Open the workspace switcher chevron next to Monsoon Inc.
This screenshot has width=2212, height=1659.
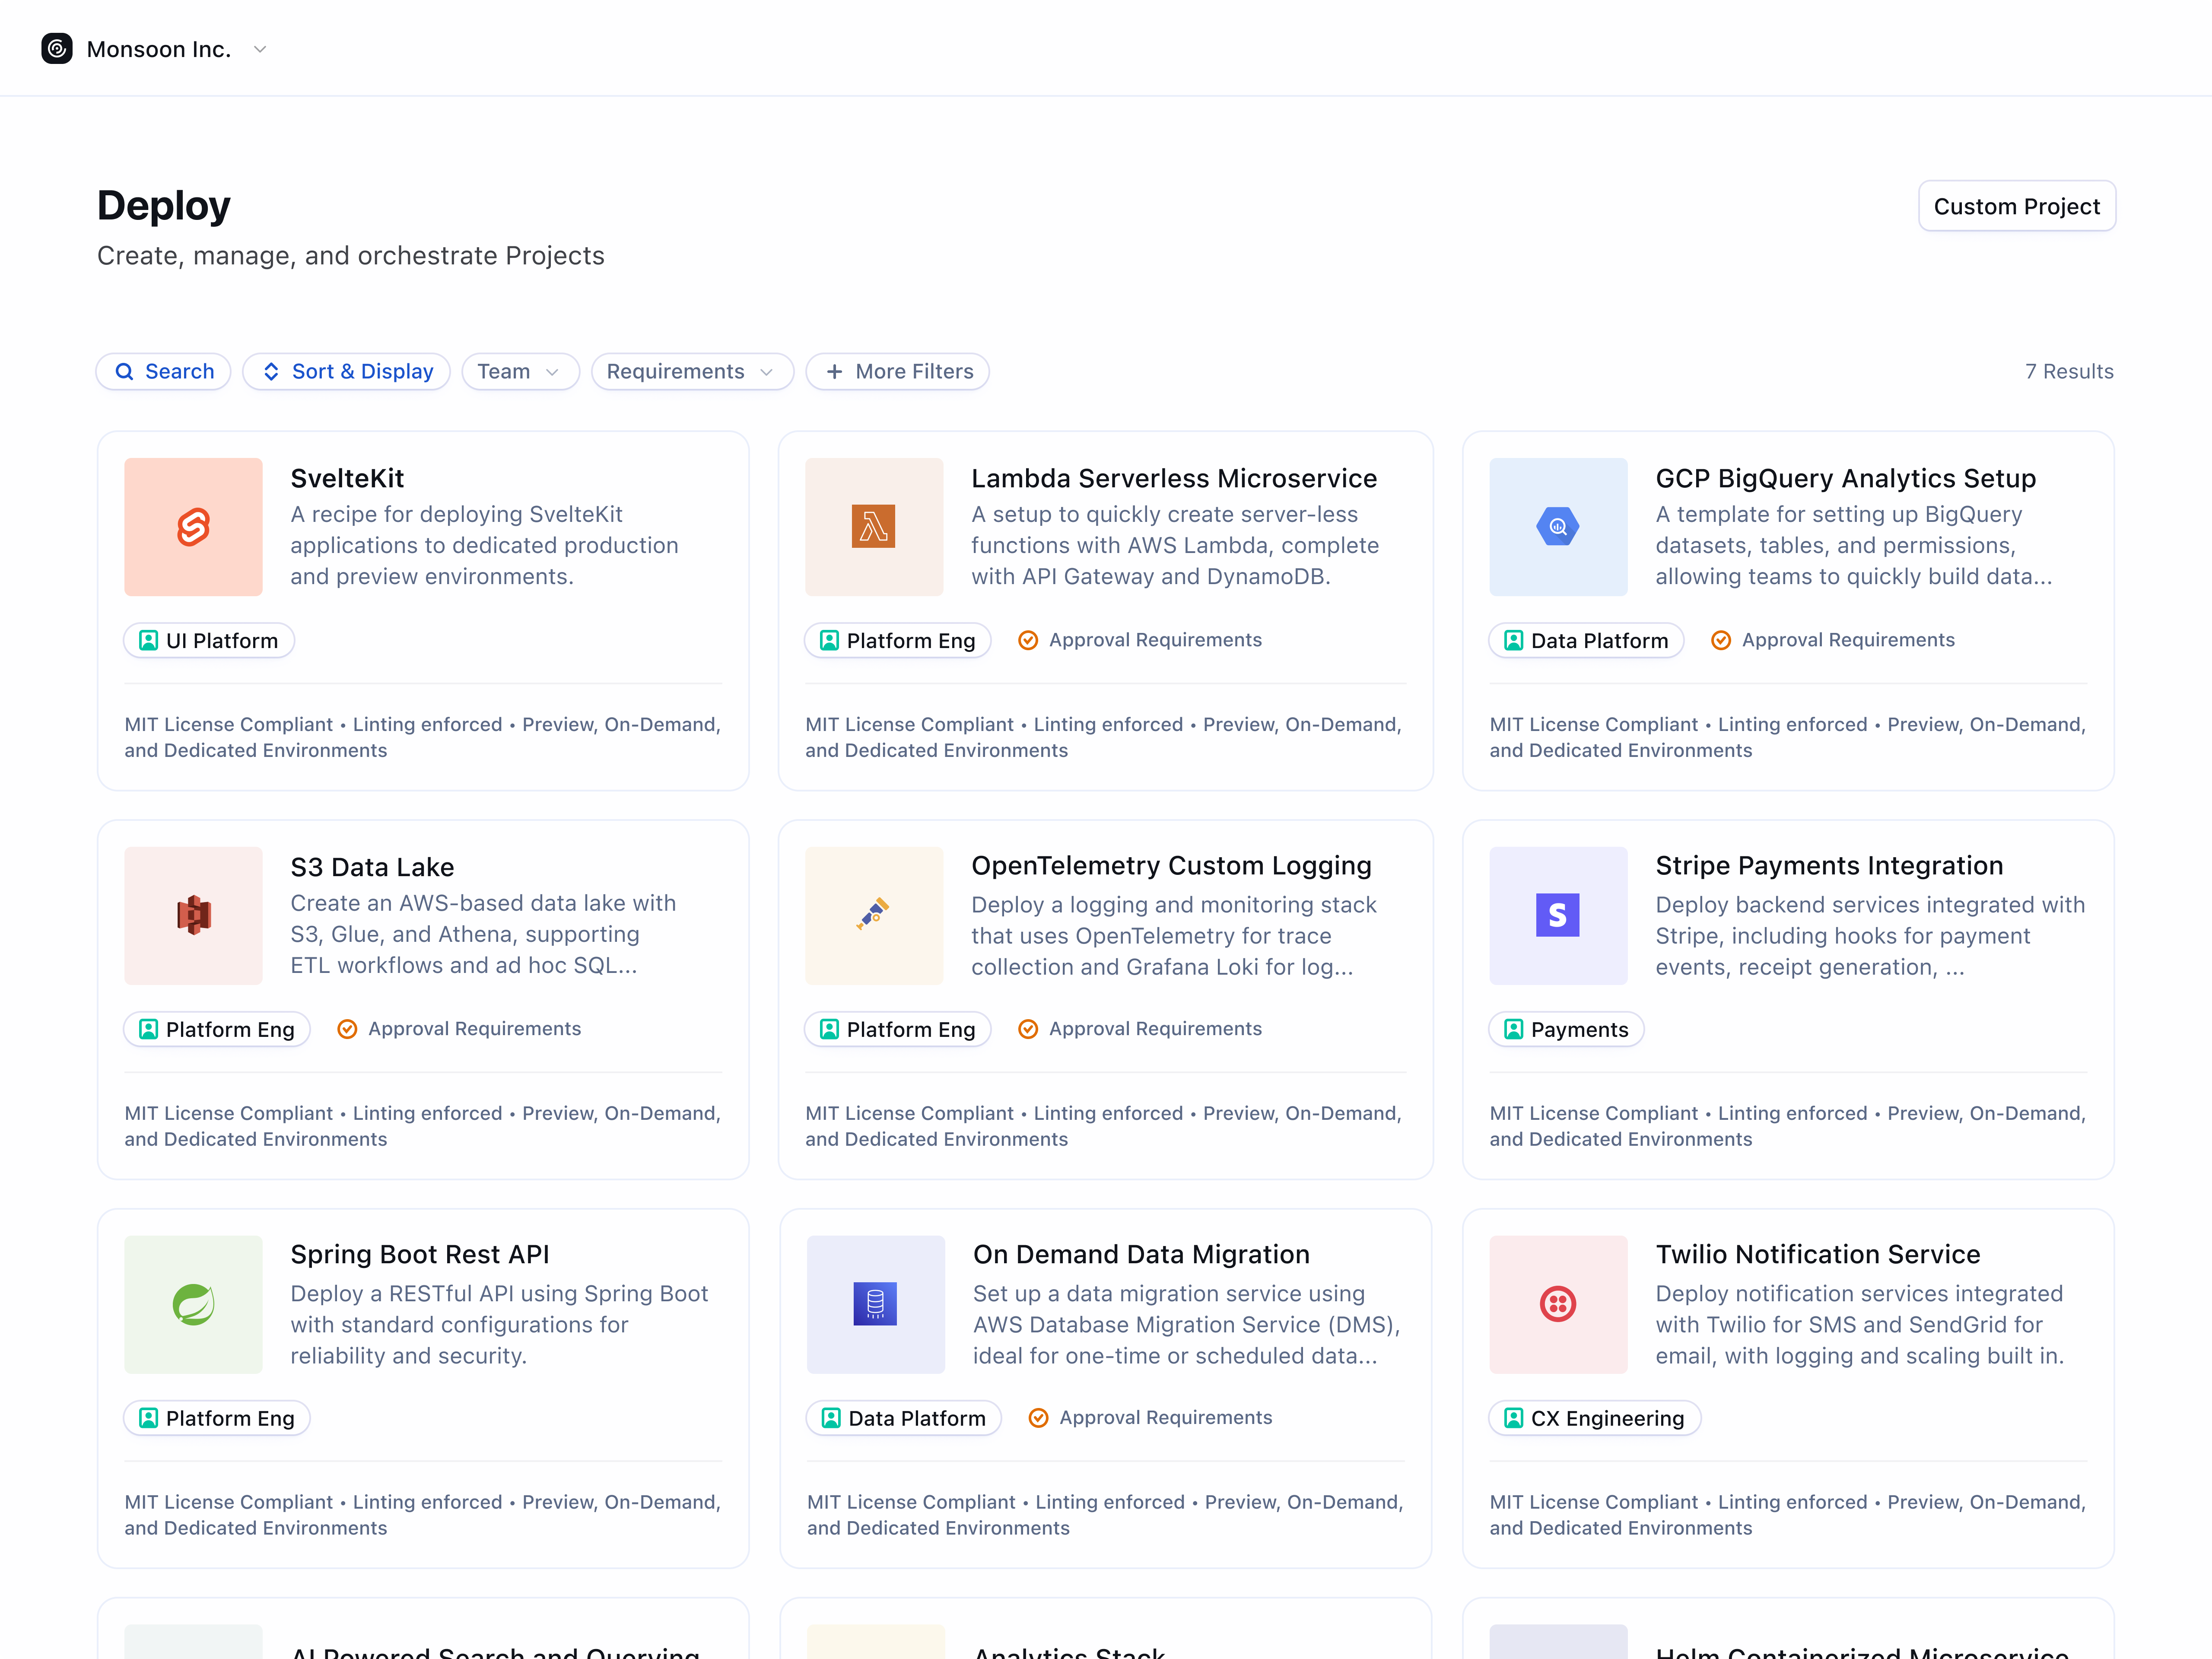(x=260, y=48)
